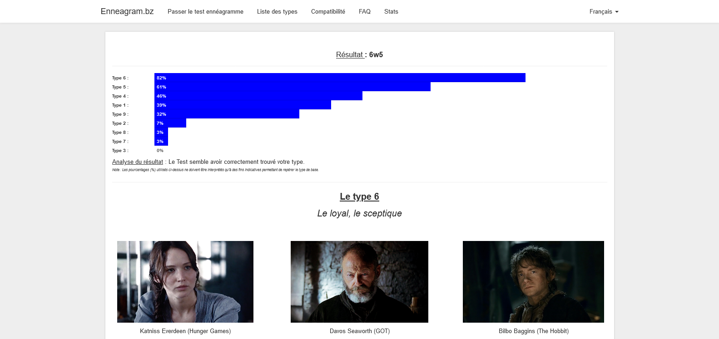Image resolution: width=719 pixels, height=339 pixels.
Task: Open the Enneagram.bz home link
Action: coord(127,11)
